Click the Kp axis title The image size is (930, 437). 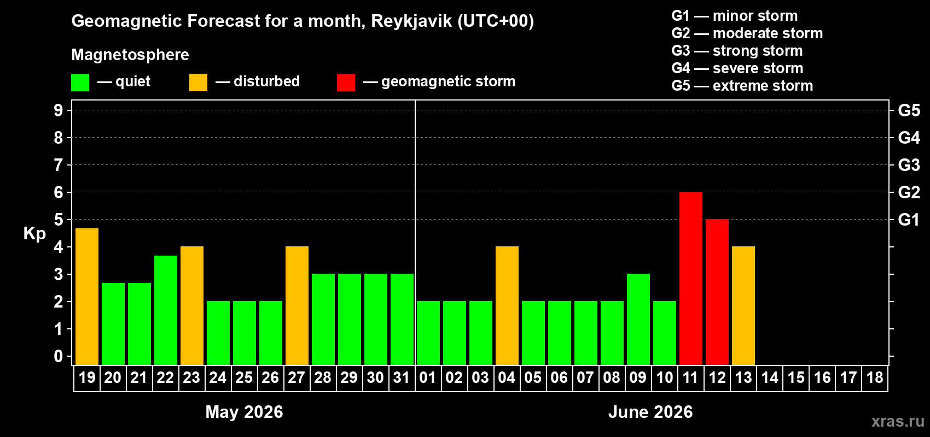click(34, 234)
